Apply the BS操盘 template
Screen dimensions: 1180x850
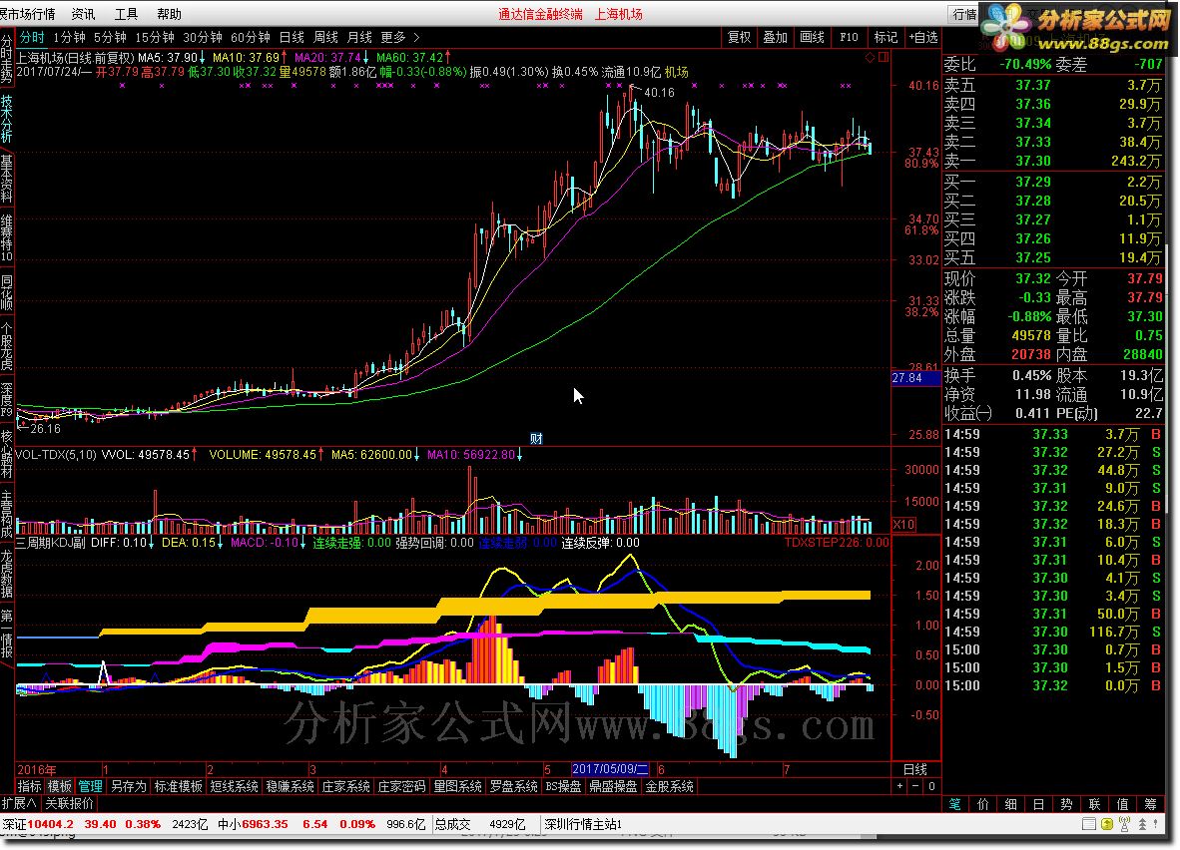point(563,786)
